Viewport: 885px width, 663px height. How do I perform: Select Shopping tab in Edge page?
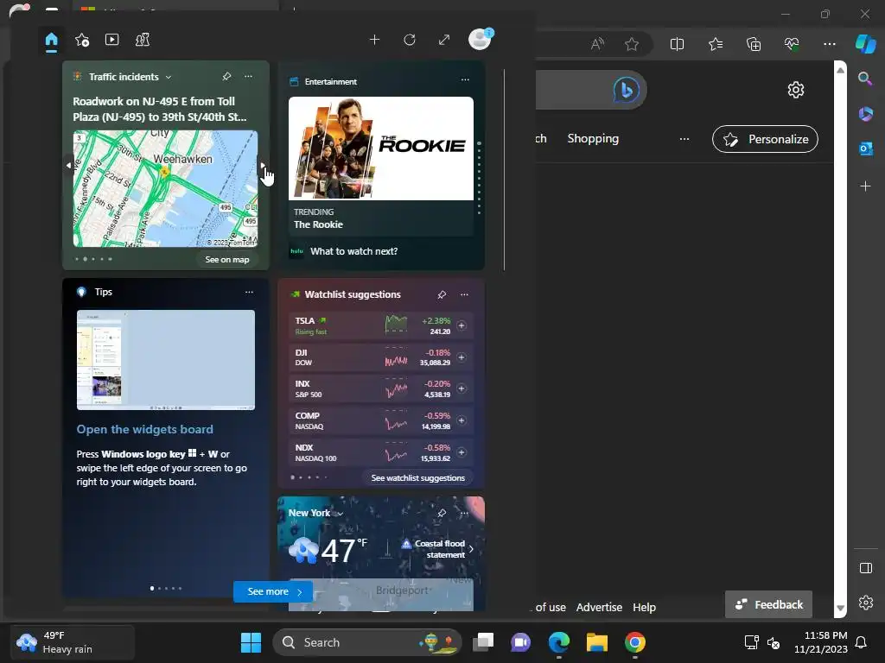pos(593,139)
